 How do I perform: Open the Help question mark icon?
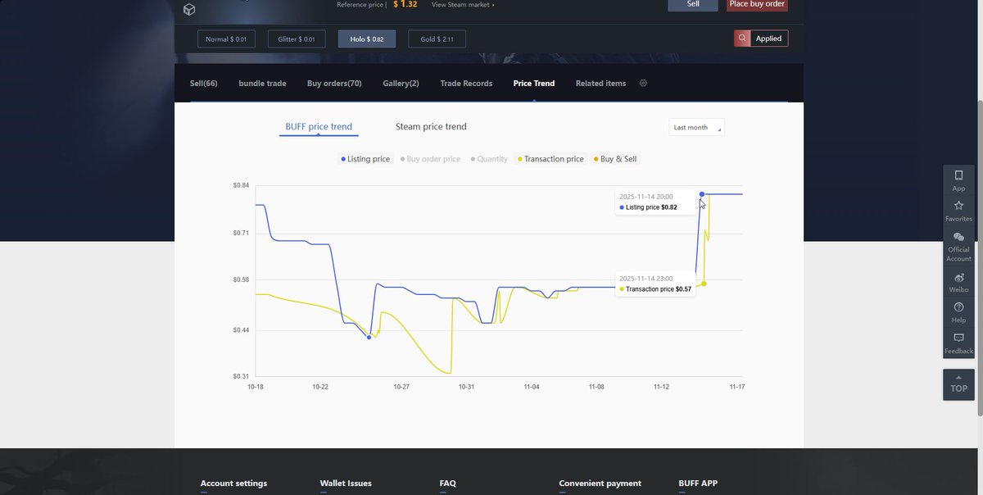tap(958, 307)
